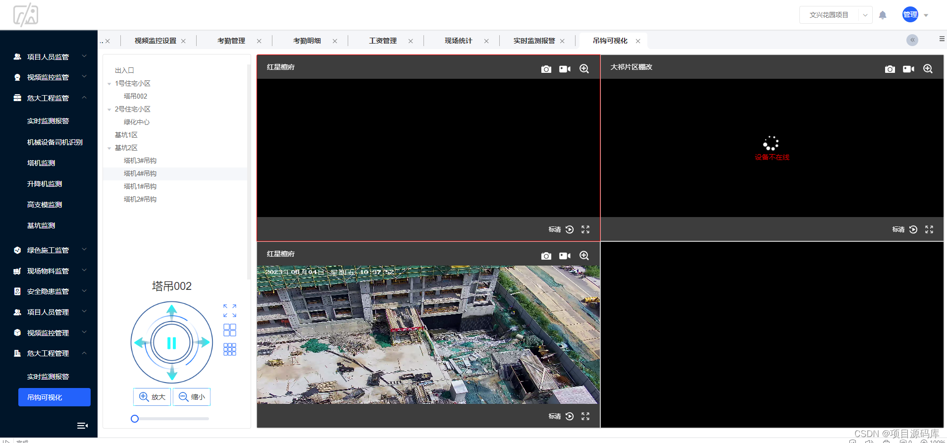This screenshot has height=443, width=947.
Task: Take a snapshot in the red-bordered 红星檀府 panel
Action: click(546, 69)
